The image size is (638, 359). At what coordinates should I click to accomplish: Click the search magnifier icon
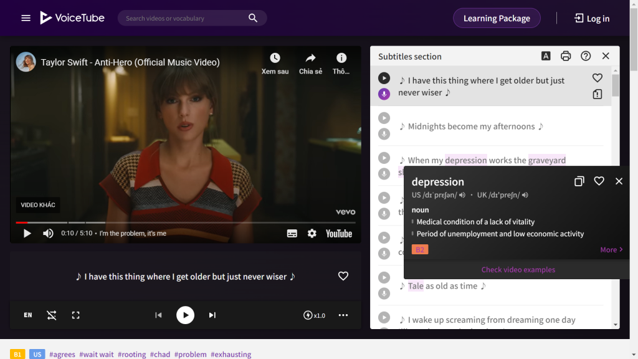(253, 18)
